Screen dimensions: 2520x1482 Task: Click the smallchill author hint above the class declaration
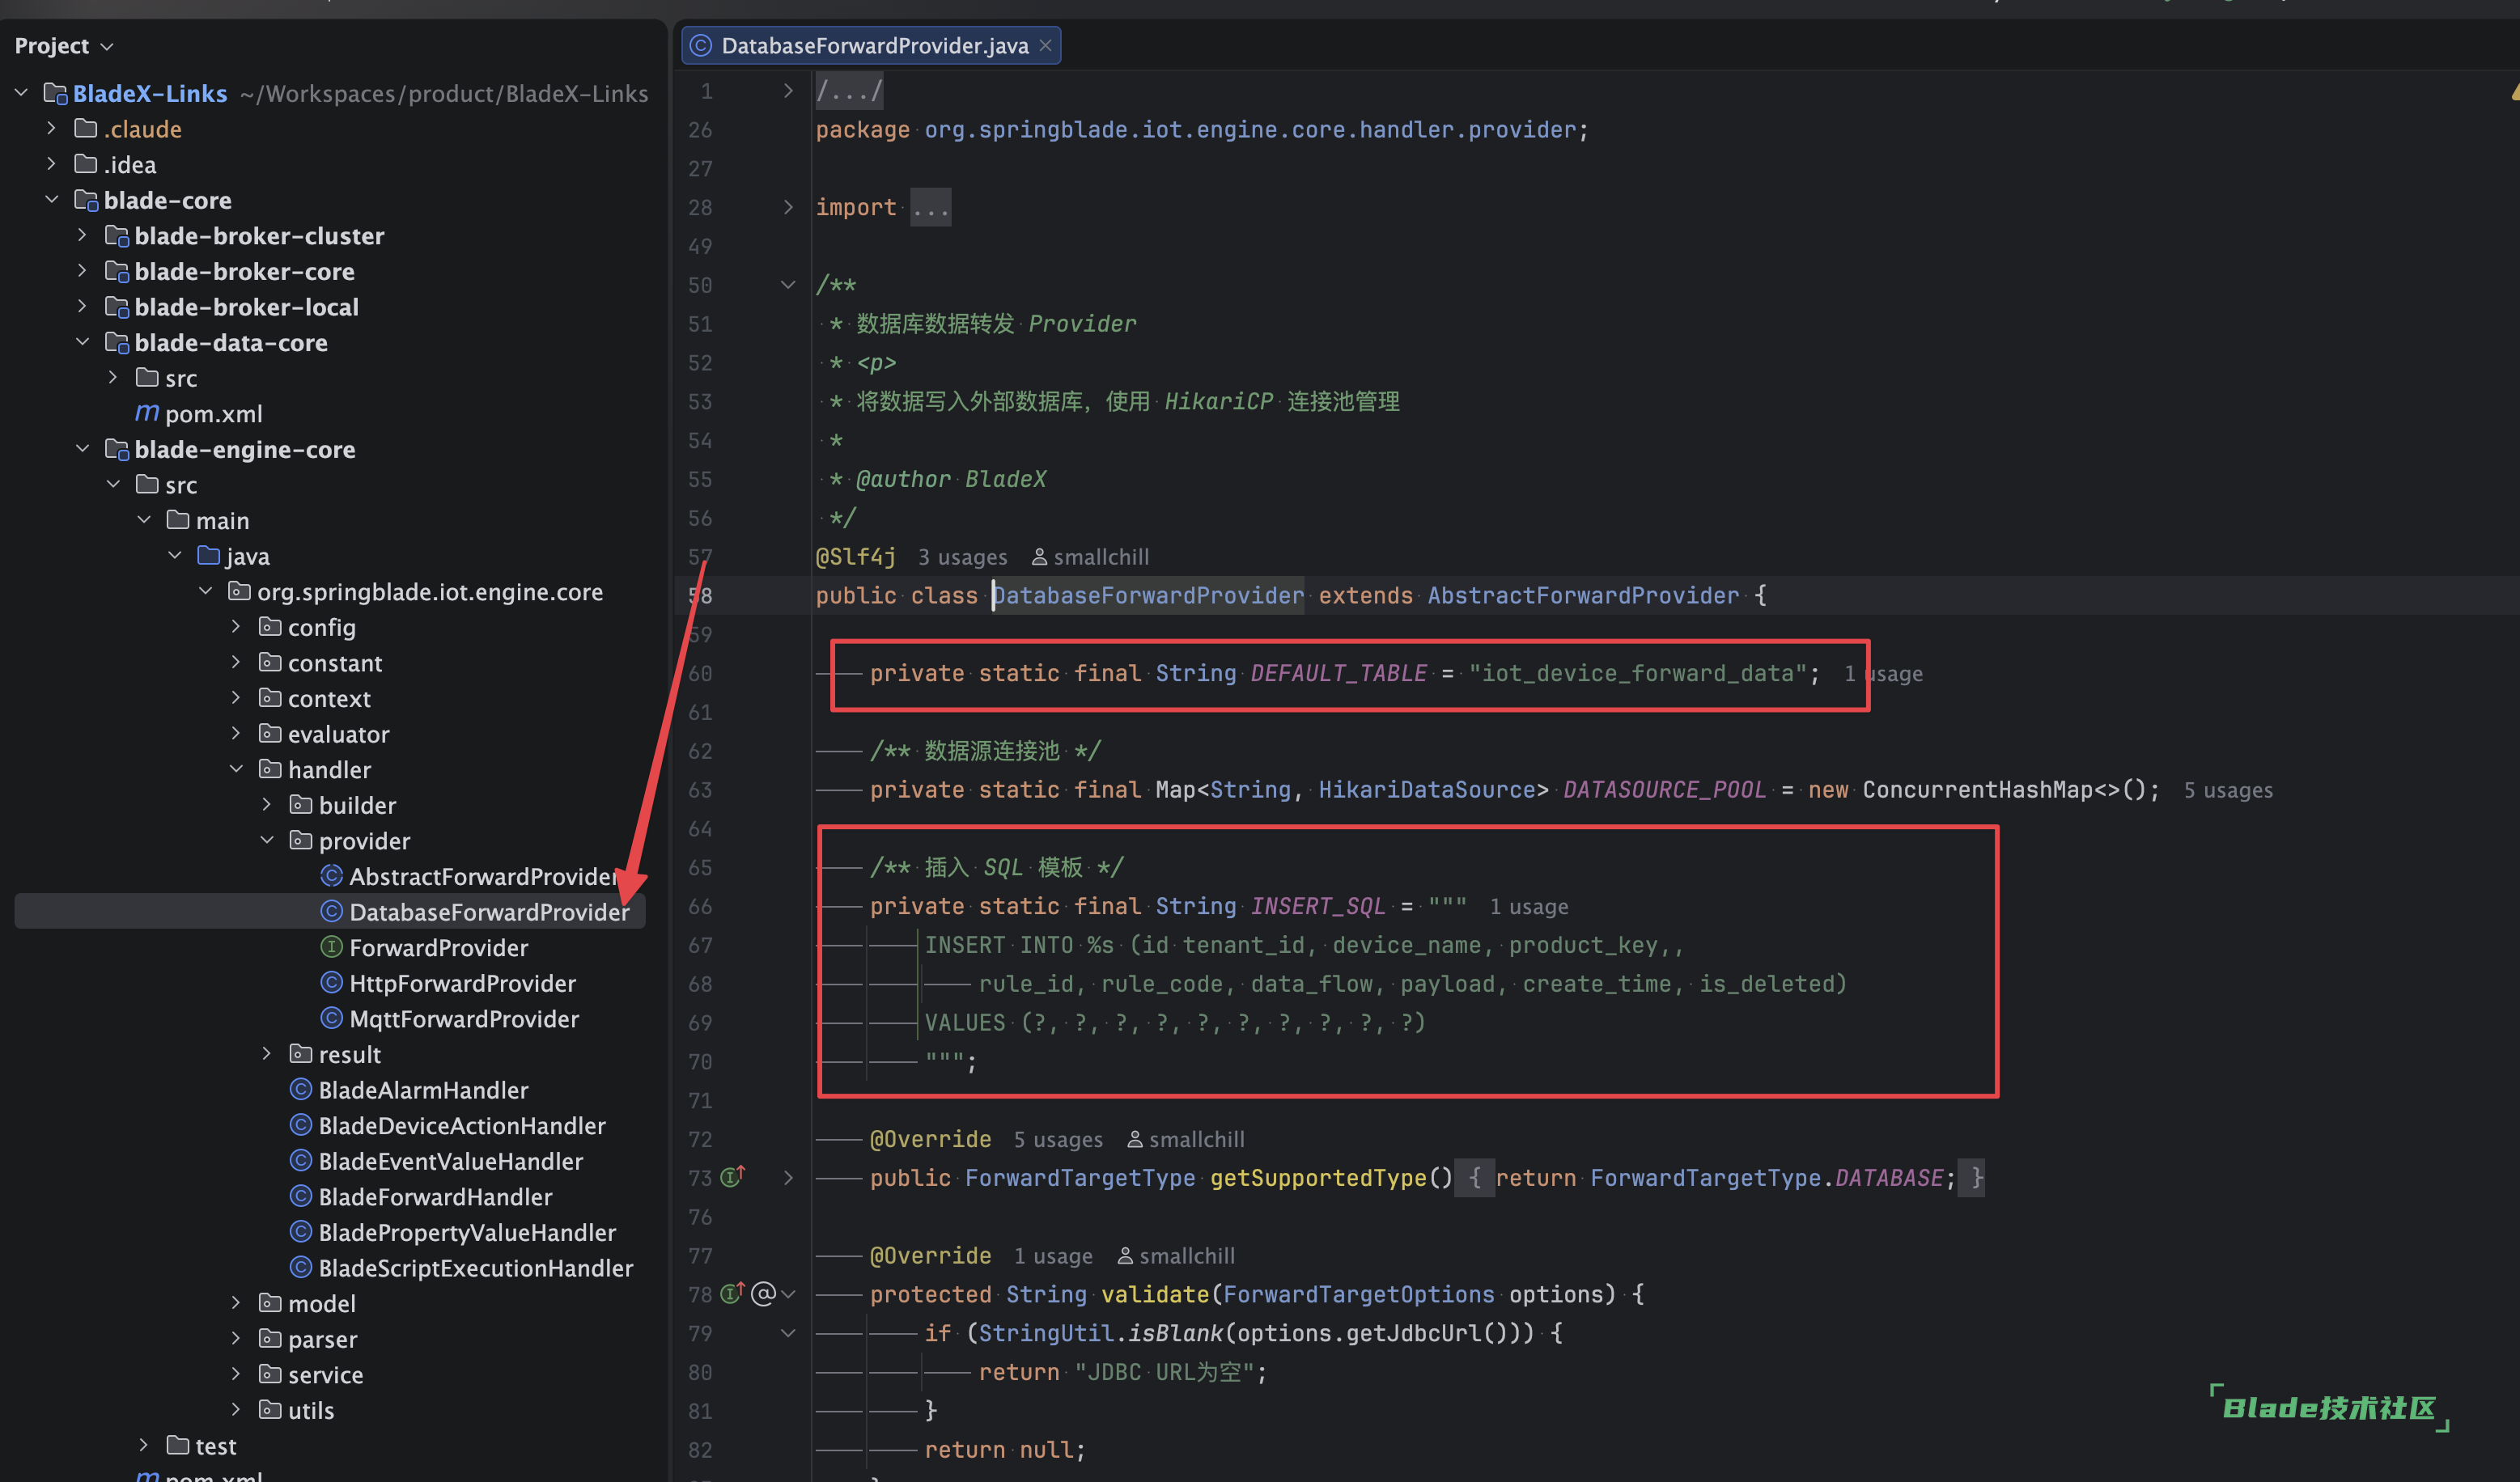tap(1100, 557)
